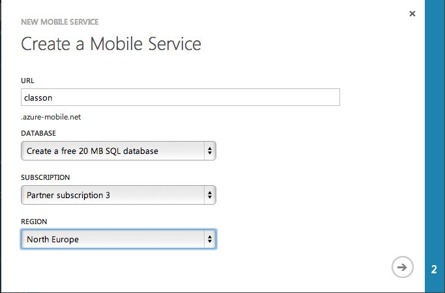The image size is (445, 293).
Task: Click the URL field label
Action: pos(27,81)
